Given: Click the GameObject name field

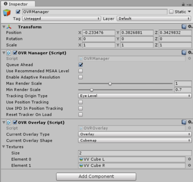Looking at the screenshot, I should point(95,12).
